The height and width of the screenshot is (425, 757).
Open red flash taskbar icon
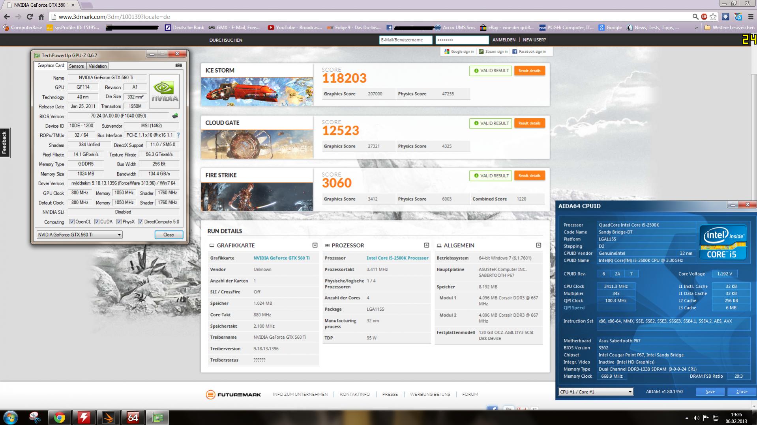84,417
